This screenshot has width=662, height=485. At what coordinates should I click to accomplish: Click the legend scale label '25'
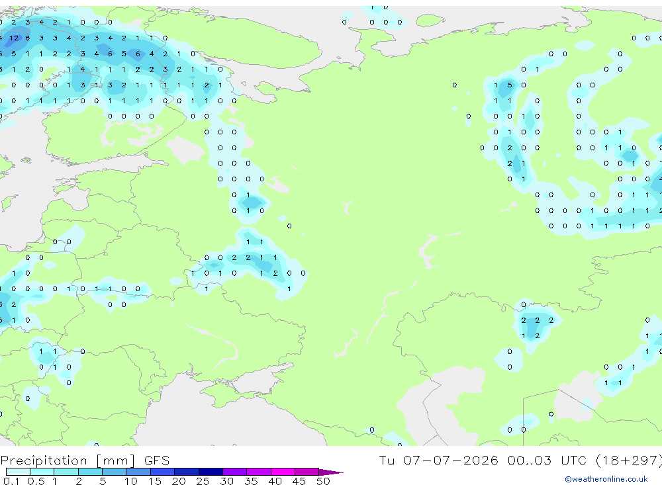point(203,481)
